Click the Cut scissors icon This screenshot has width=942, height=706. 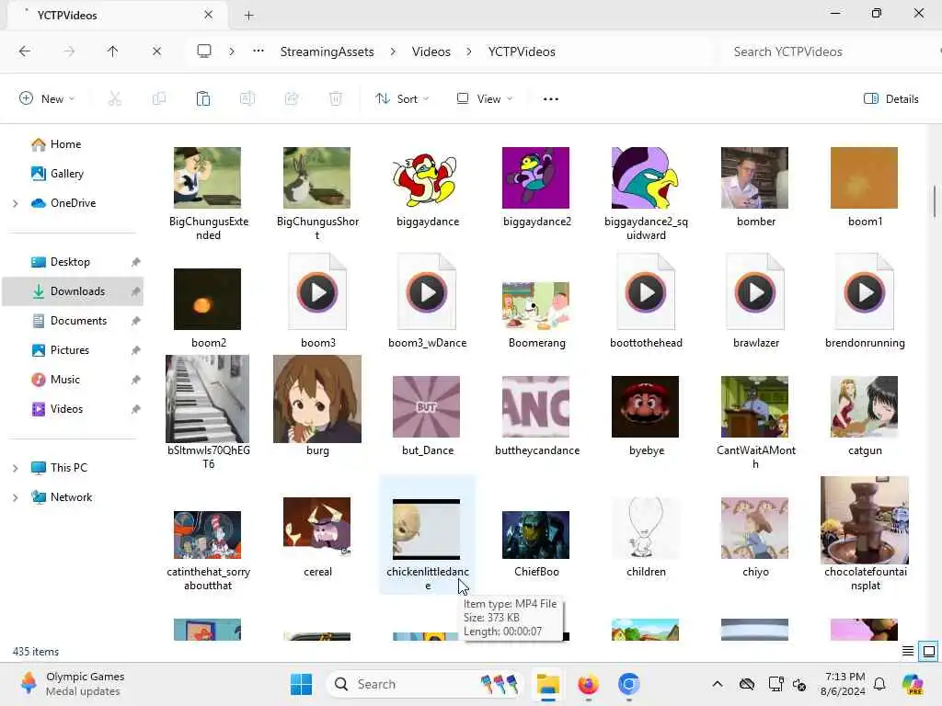(114, 99)
